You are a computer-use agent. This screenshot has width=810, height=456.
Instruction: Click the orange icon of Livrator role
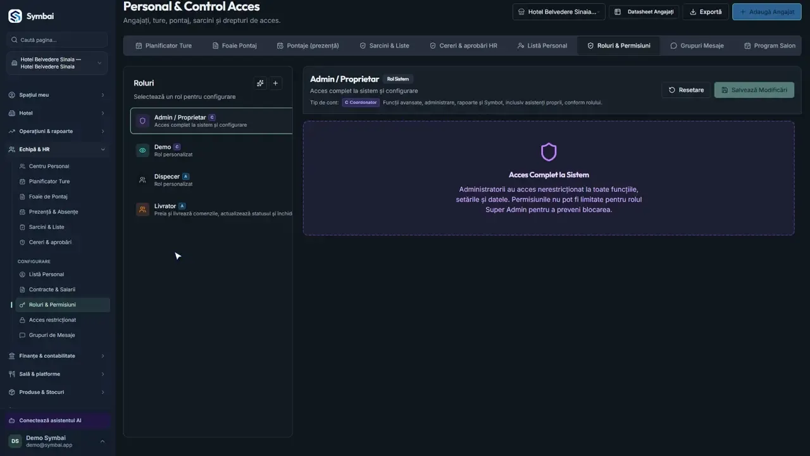[142, 210]
